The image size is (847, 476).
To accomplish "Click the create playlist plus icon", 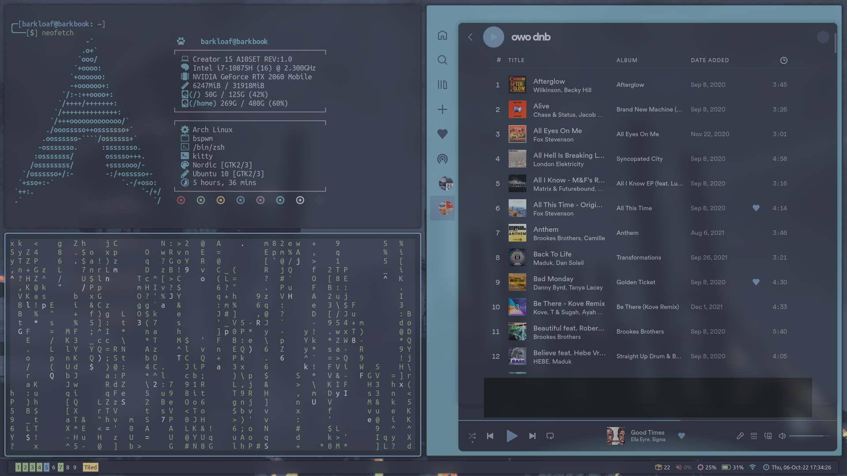I will (442, 109).
